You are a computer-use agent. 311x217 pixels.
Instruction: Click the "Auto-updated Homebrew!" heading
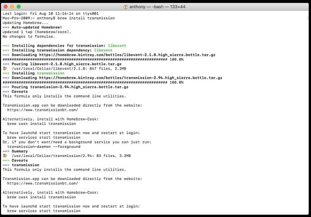pos(37,27)
